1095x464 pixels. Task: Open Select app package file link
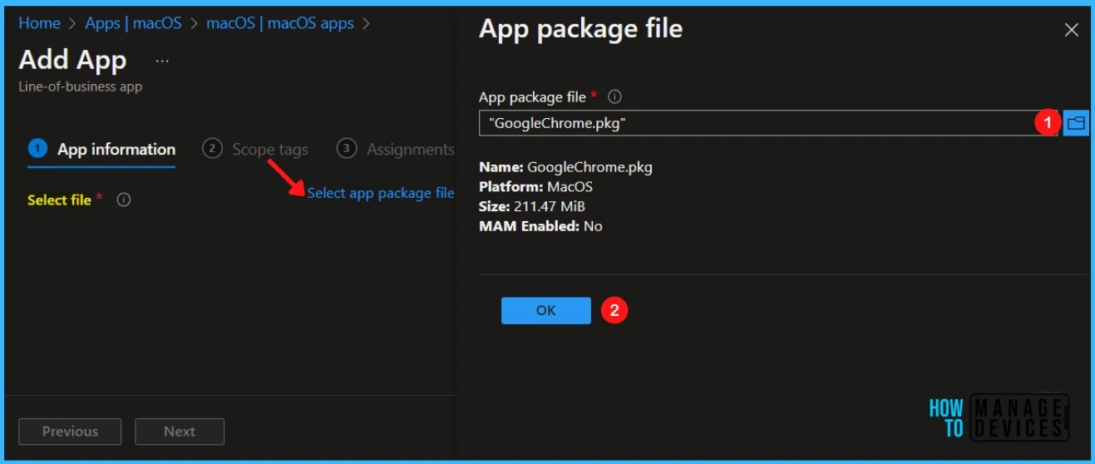point(381,193)
